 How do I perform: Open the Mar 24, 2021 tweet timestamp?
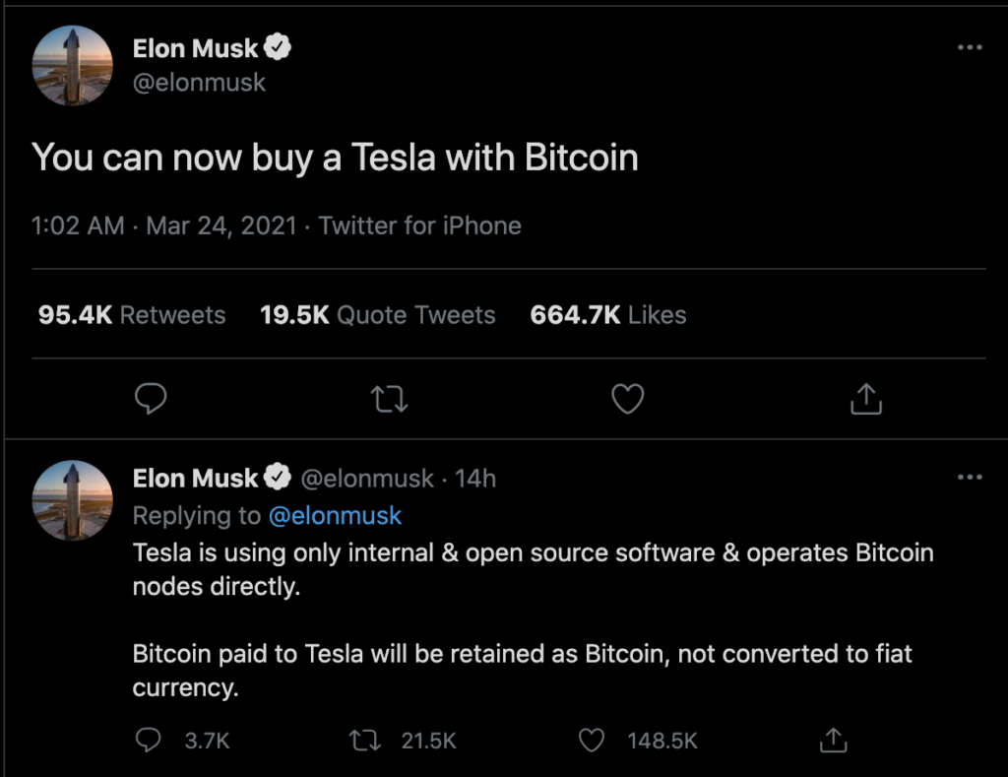click(x=221, y=226)
